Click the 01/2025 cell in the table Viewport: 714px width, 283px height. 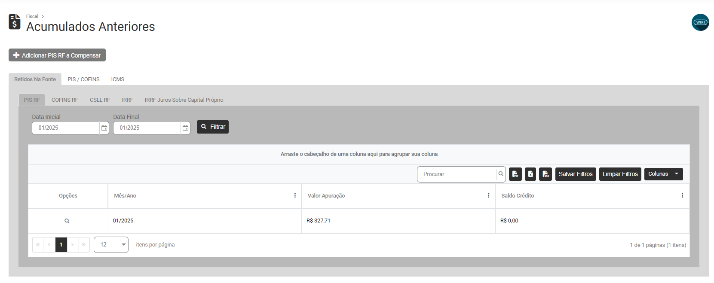[205, 221]
